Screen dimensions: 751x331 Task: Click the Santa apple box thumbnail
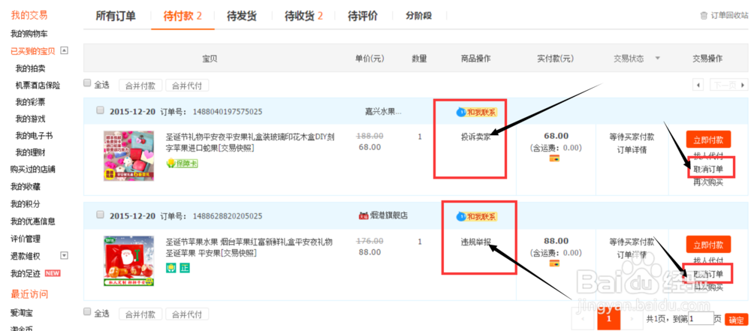129,261
